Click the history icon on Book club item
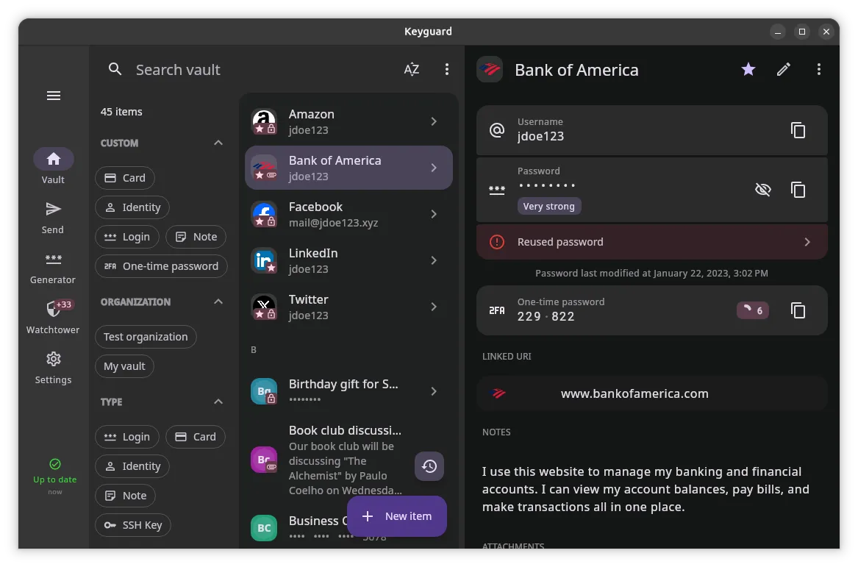The height and width of the screenshot is (567, 858). [x=429, y=466]
